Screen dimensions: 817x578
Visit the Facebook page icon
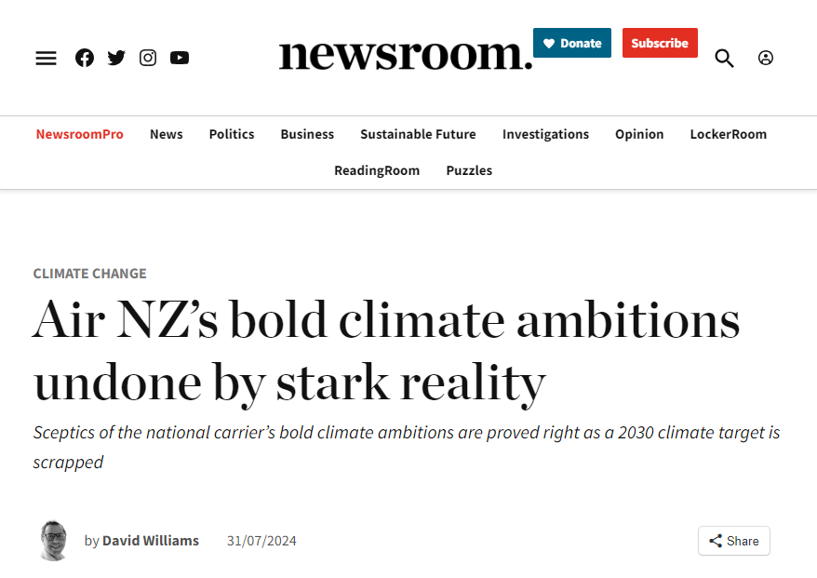click(85, 58)
